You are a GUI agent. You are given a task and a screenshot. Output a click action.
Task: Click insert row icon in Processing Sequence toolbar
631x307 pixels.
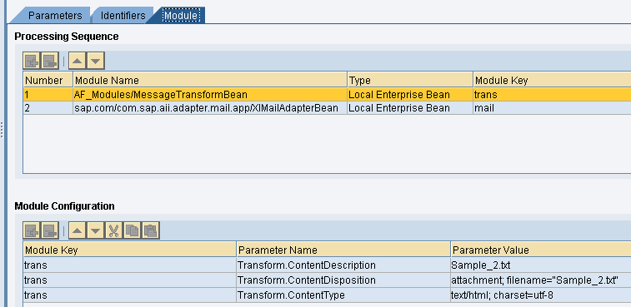(32, 61)
